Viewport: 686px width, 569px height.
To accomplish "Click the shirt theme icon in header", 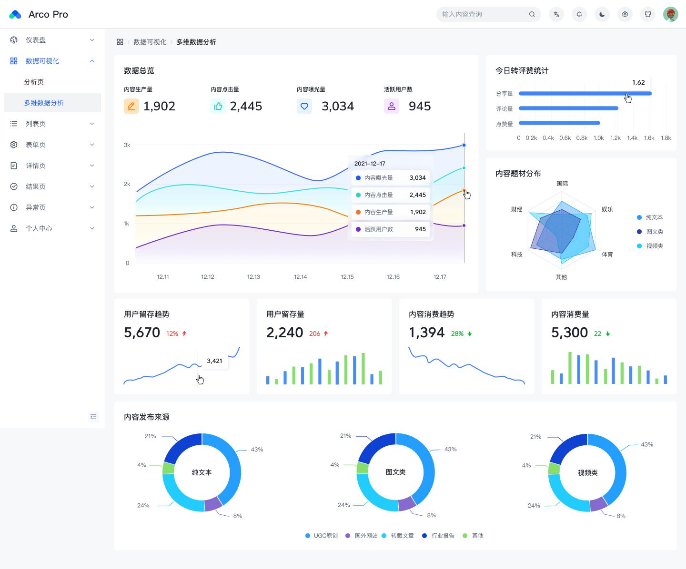I will click(x=648, y=14).
